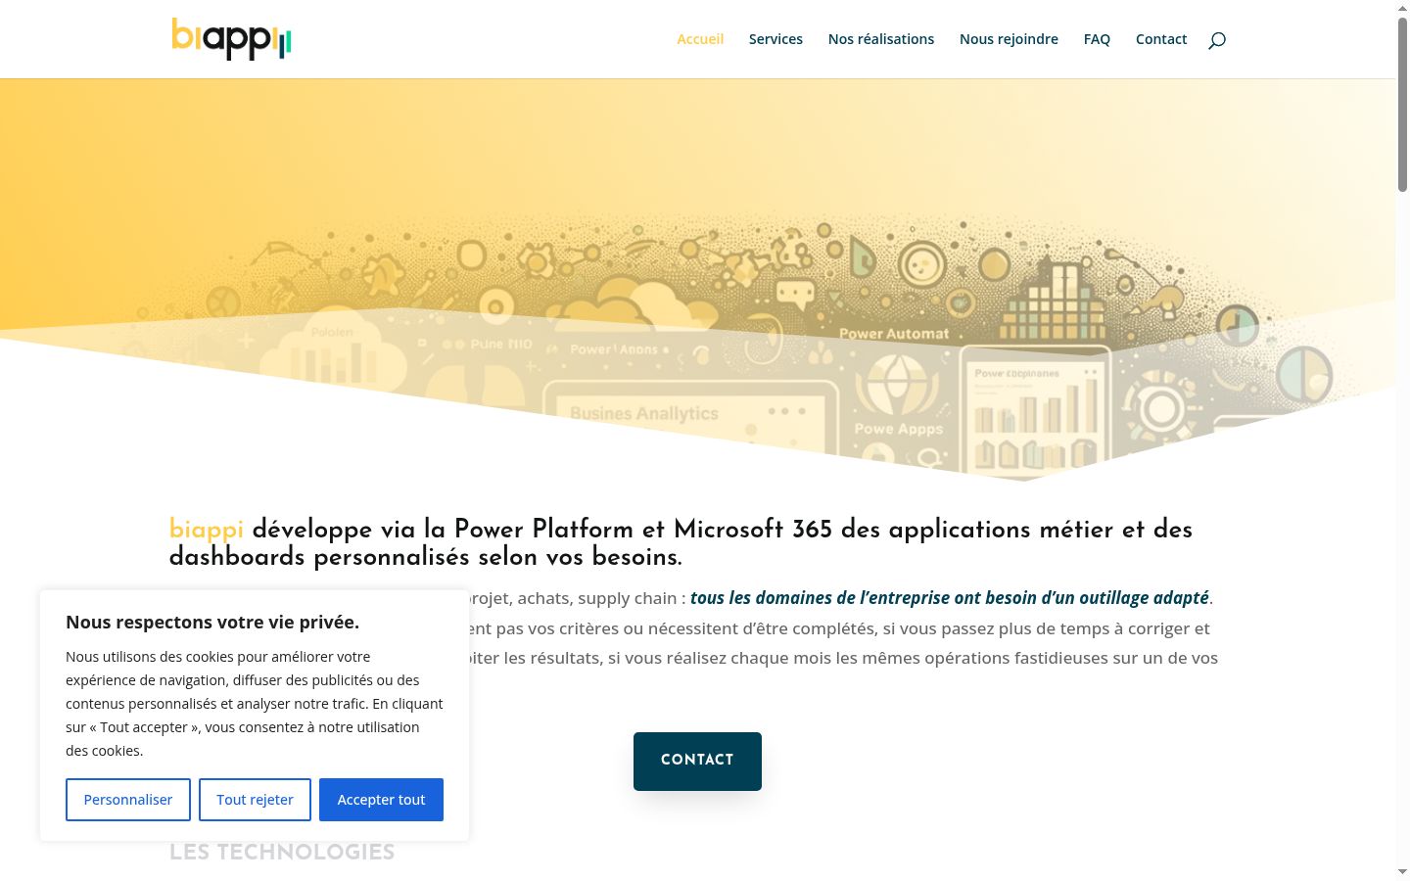
Task: Open the FAQ menu item
Action: [x=1097, y=39]
